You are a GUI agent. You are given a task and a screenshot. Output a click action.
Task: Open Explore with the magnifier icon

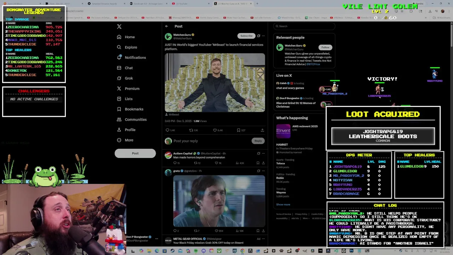(x=119, y=47)
